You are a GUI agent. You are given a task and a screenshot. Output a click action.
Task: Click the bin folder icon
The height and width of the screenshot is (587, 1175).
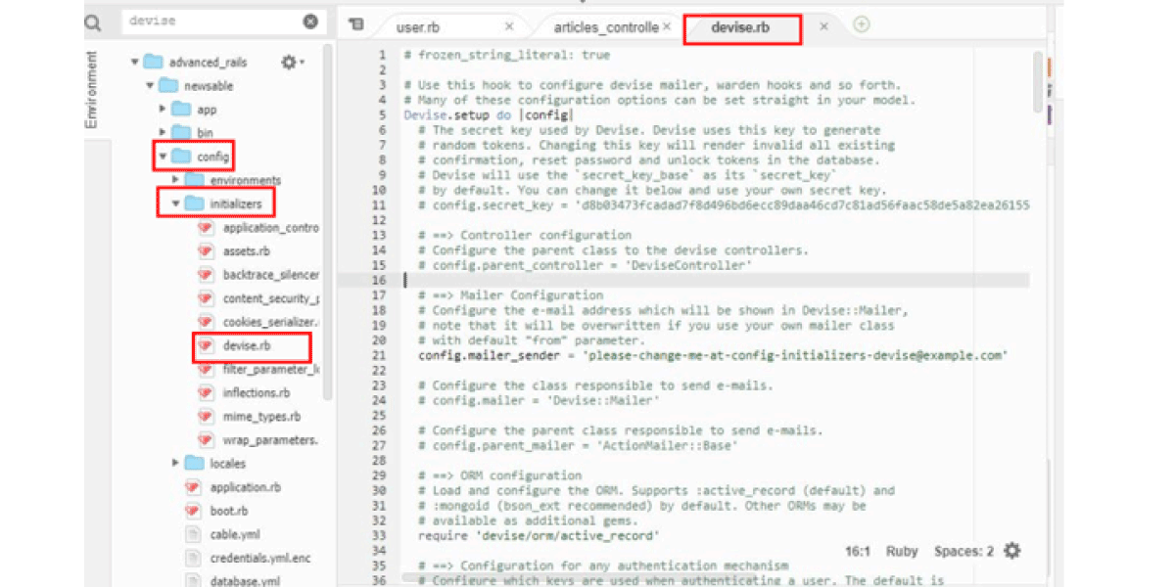[181, 133]
